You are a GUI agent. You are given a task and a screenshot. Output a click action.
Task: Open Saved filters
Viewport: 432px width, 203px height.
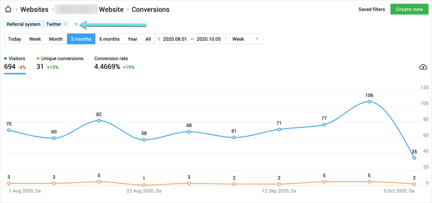pyautogui.click(x=372, y=9)
